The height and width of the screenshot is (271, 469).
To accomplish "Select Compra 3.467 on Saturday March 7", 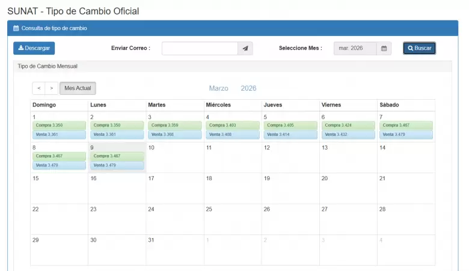I will pyautogui.click(x=406, y=125).
